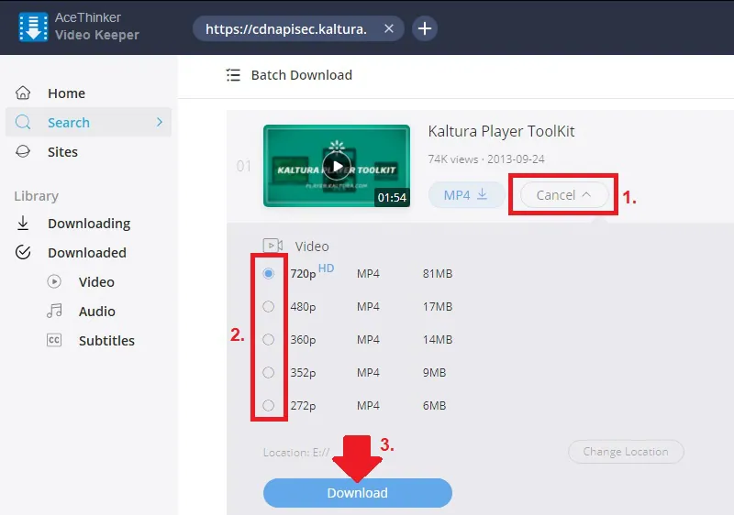Collapse options with the Cancel button

(x=563, y=195)
